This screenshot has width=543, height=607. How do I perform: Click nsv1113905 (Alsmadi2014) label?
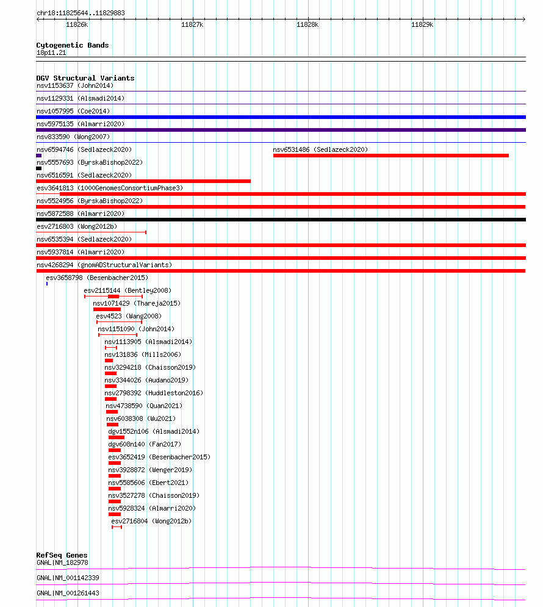(148, 342)
